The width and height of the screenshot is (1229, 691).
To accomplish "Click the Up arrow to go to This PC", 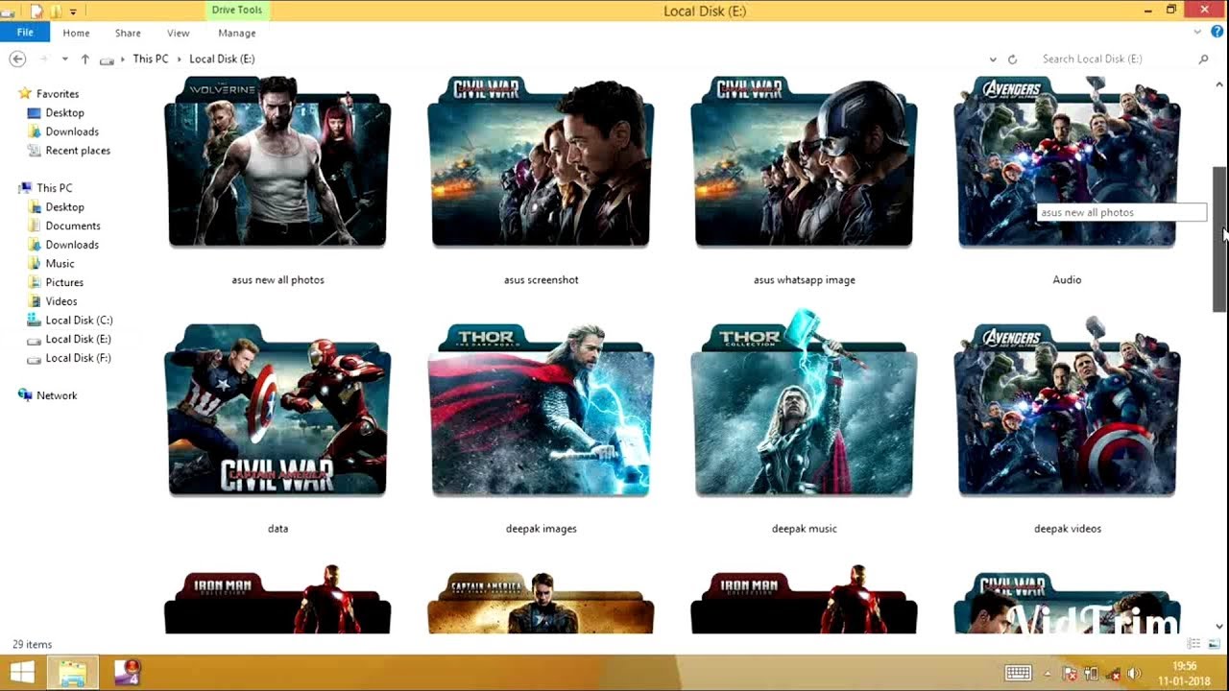I will coord(84,59).
